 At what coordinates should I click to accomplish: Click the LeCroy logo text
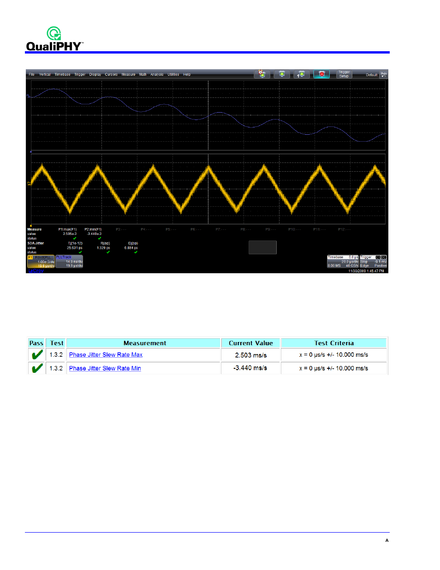[36, 271]
